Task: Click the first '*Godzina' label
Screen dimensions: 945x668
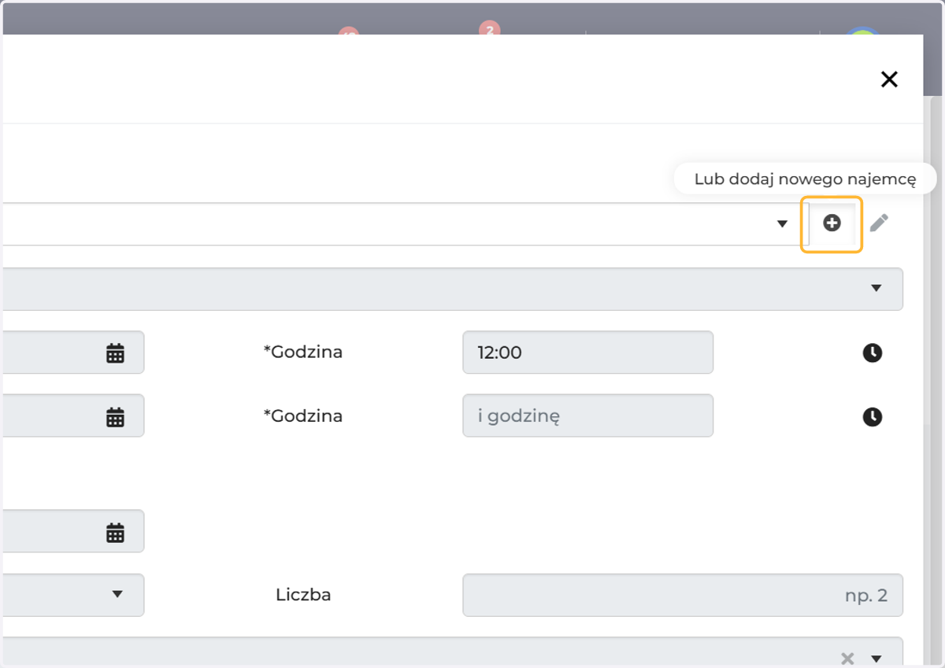Action: (x=303, y=352)
